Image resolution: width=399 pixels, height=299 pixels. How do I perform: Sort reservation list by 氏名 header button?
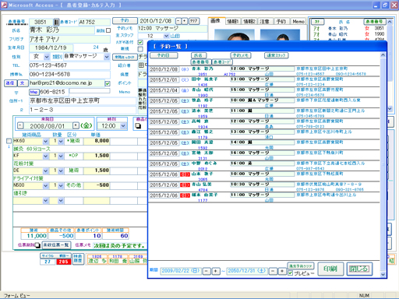coord(199,55)
